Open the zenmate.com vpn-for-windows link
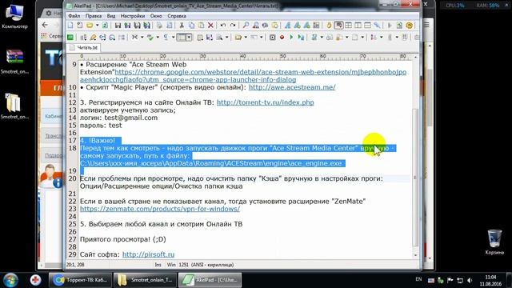 click(x=160, y=209)
